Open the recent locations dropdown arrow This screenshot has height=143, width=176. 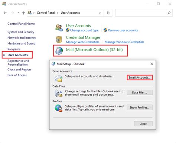(18, 13)
